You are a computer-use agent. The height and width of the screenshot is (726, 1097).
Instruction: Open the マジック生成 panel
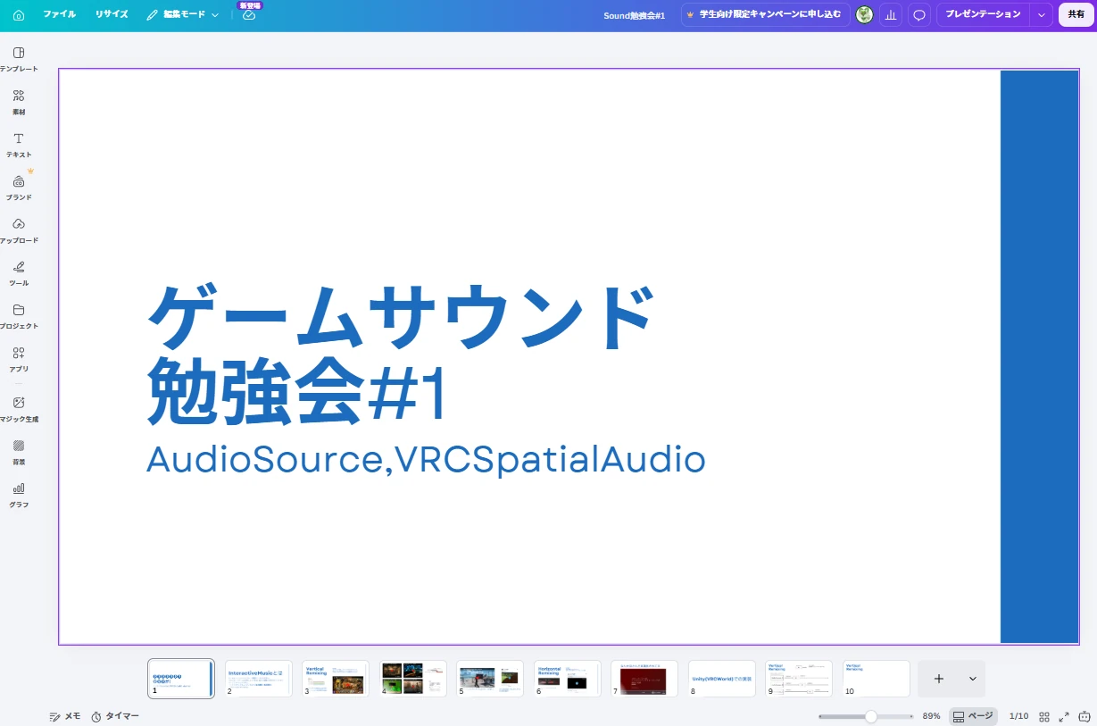pyautogui.click(x=19, y=409)
